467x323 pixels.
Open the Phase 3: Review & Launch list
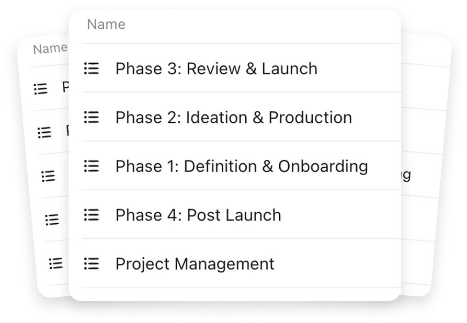coord(216,68)
